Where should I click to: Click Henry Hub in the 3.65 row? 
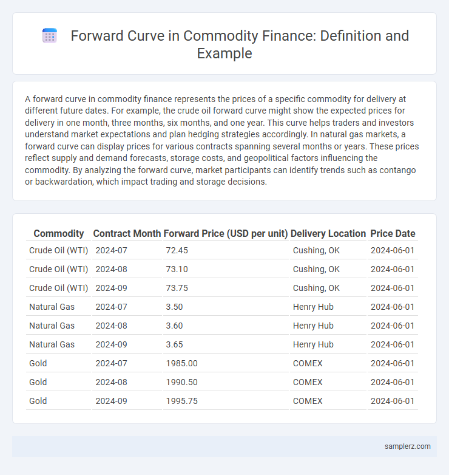(313, 344)
